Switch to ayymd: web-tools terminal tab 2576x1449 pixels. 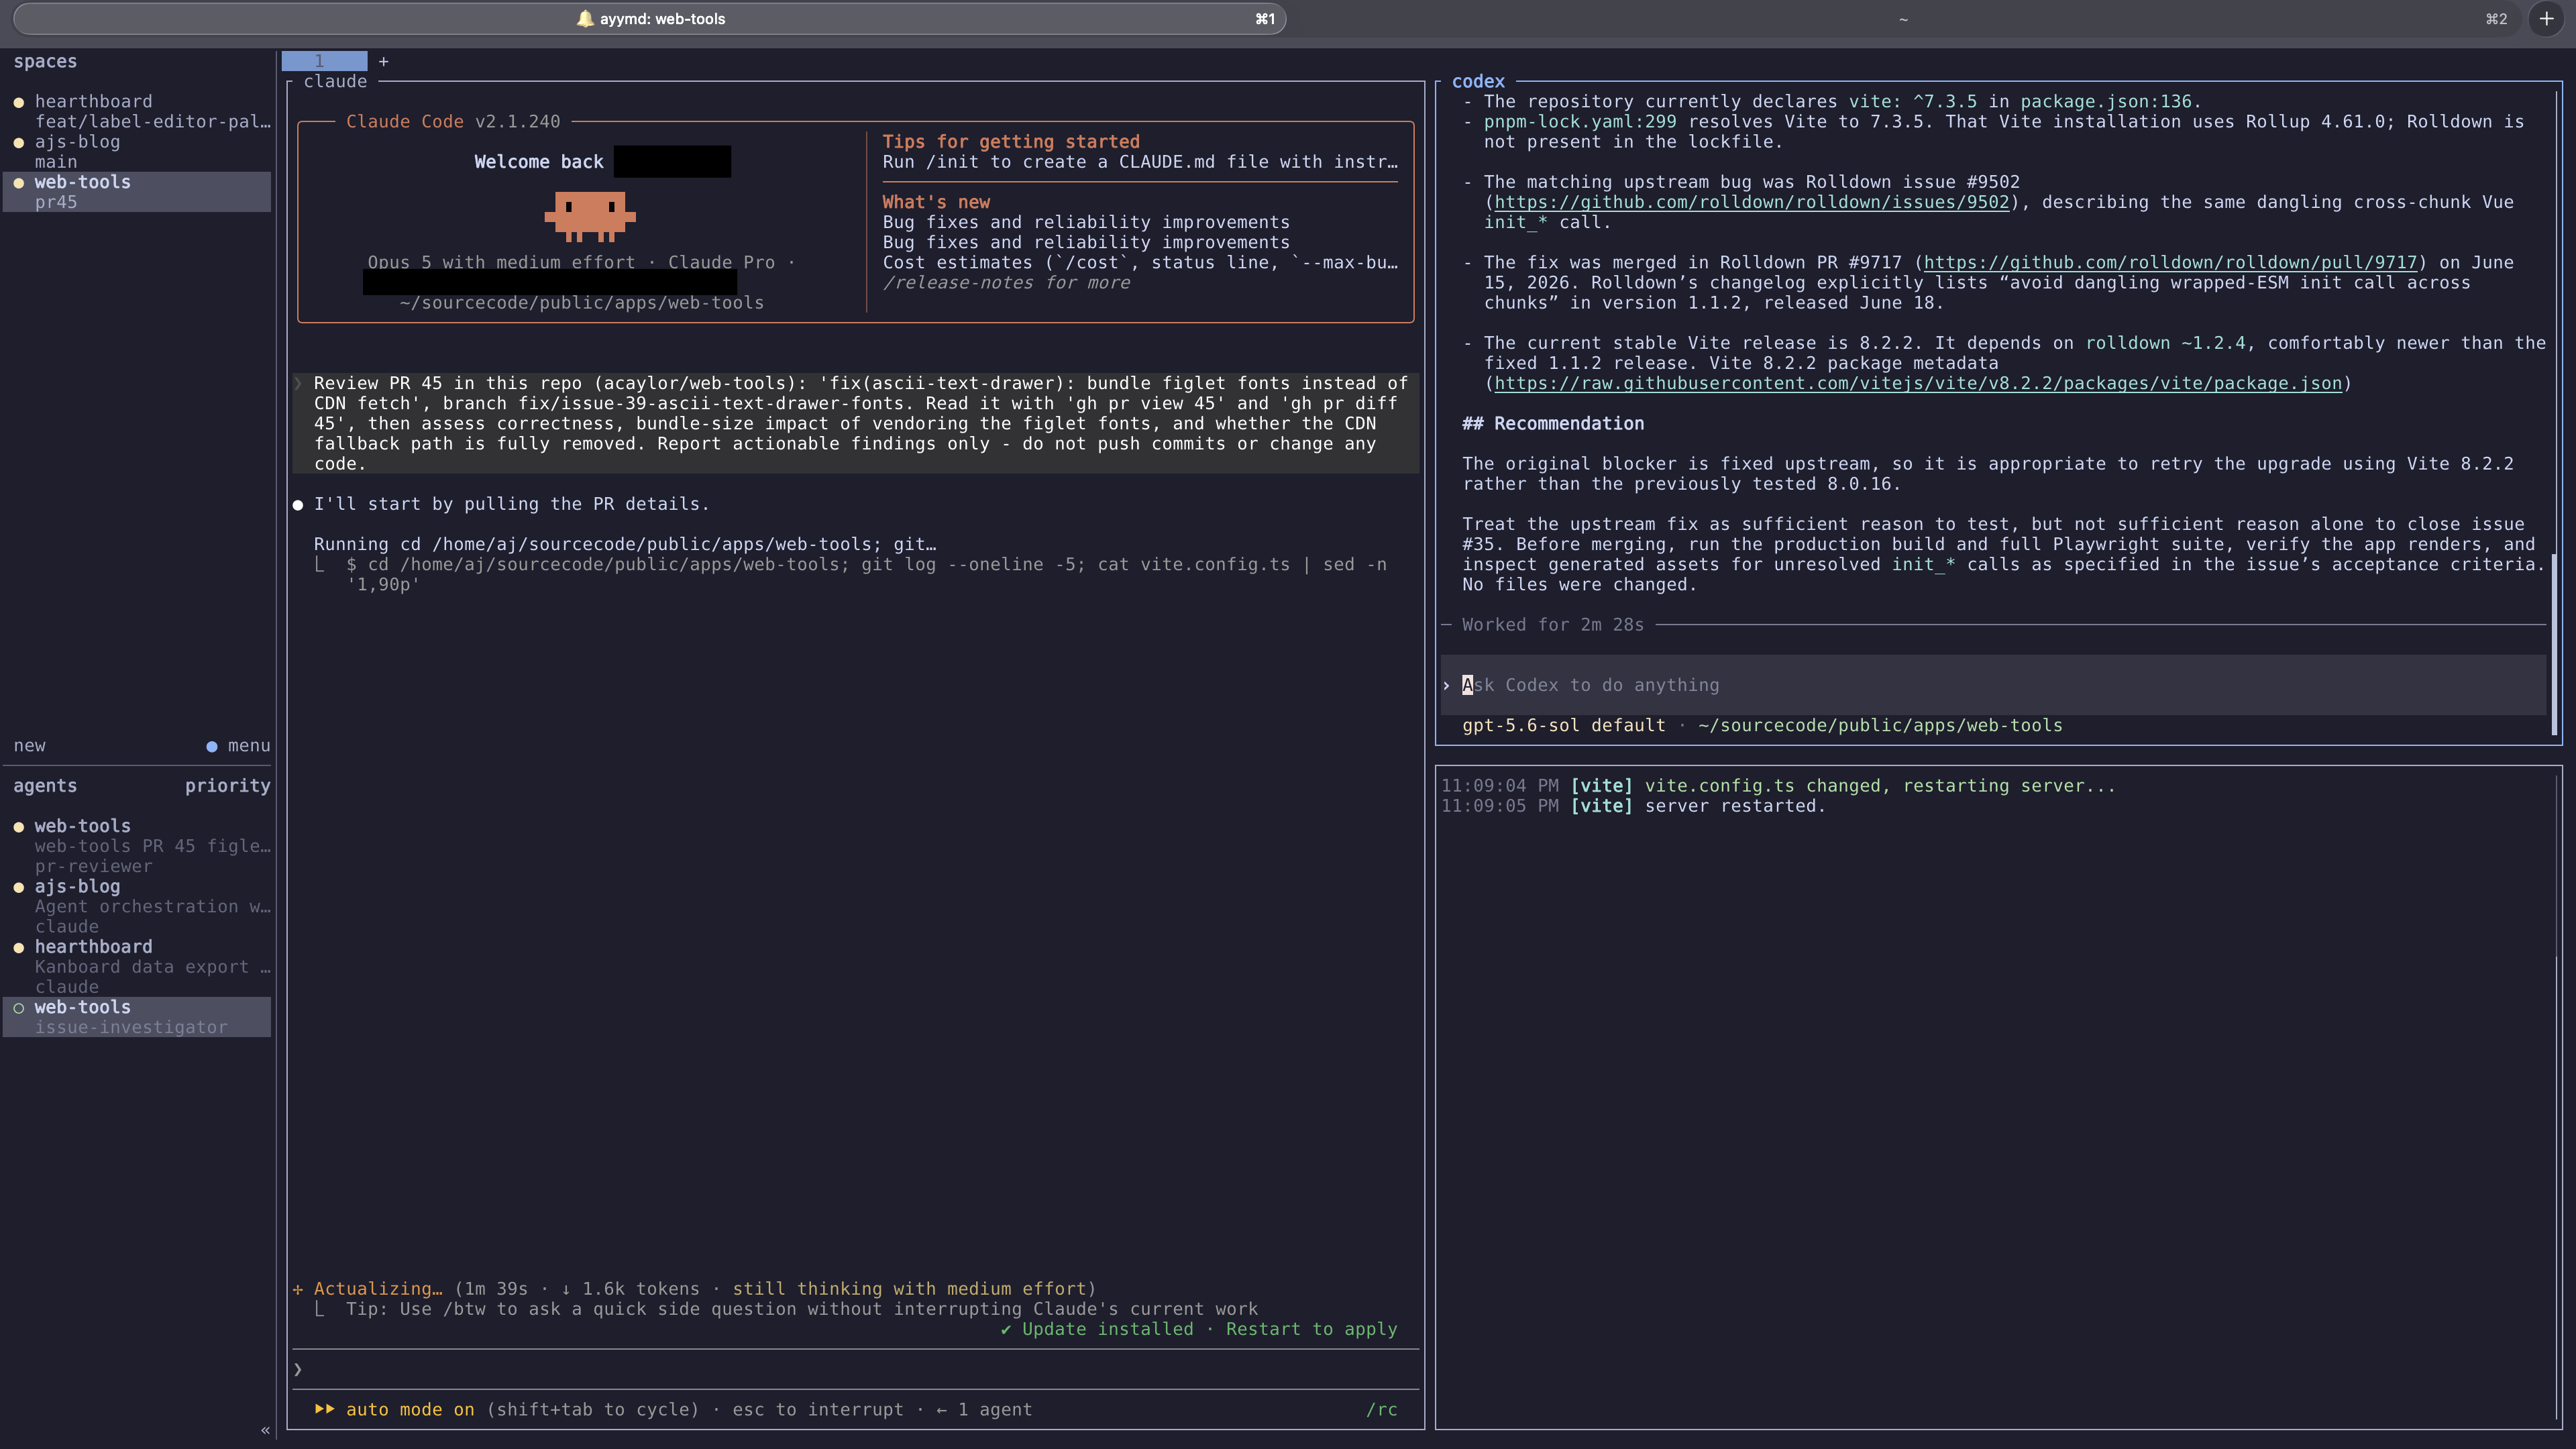649,19
